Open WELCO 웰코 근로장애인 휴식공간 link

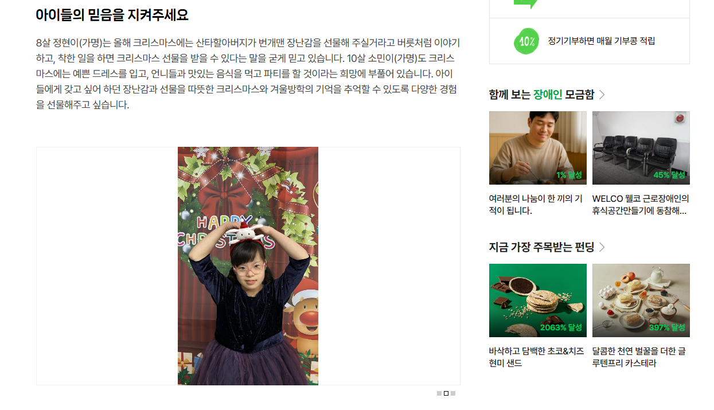(641, 205)
